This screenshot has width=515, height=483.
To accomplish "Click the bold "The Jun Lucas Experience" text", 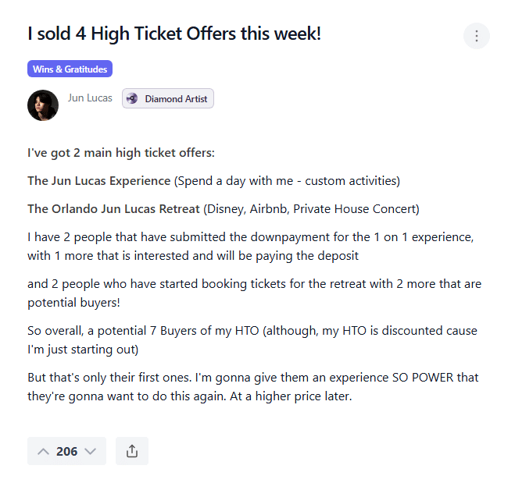I will [98, 181].
